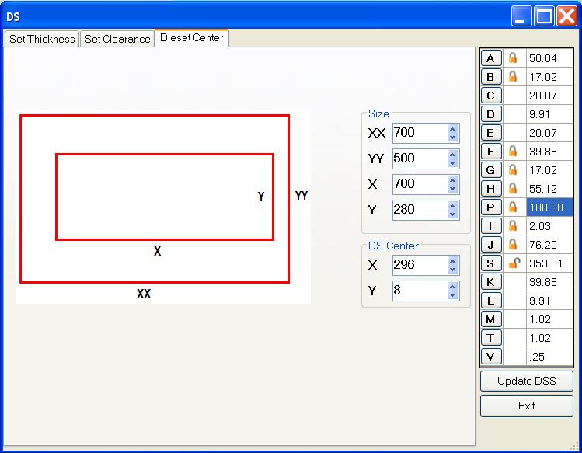Viewport: 582px width, 453px height.
Task: Click the Size YY spinner arrows
Action: pyautogui.click(x=453, y=159)
